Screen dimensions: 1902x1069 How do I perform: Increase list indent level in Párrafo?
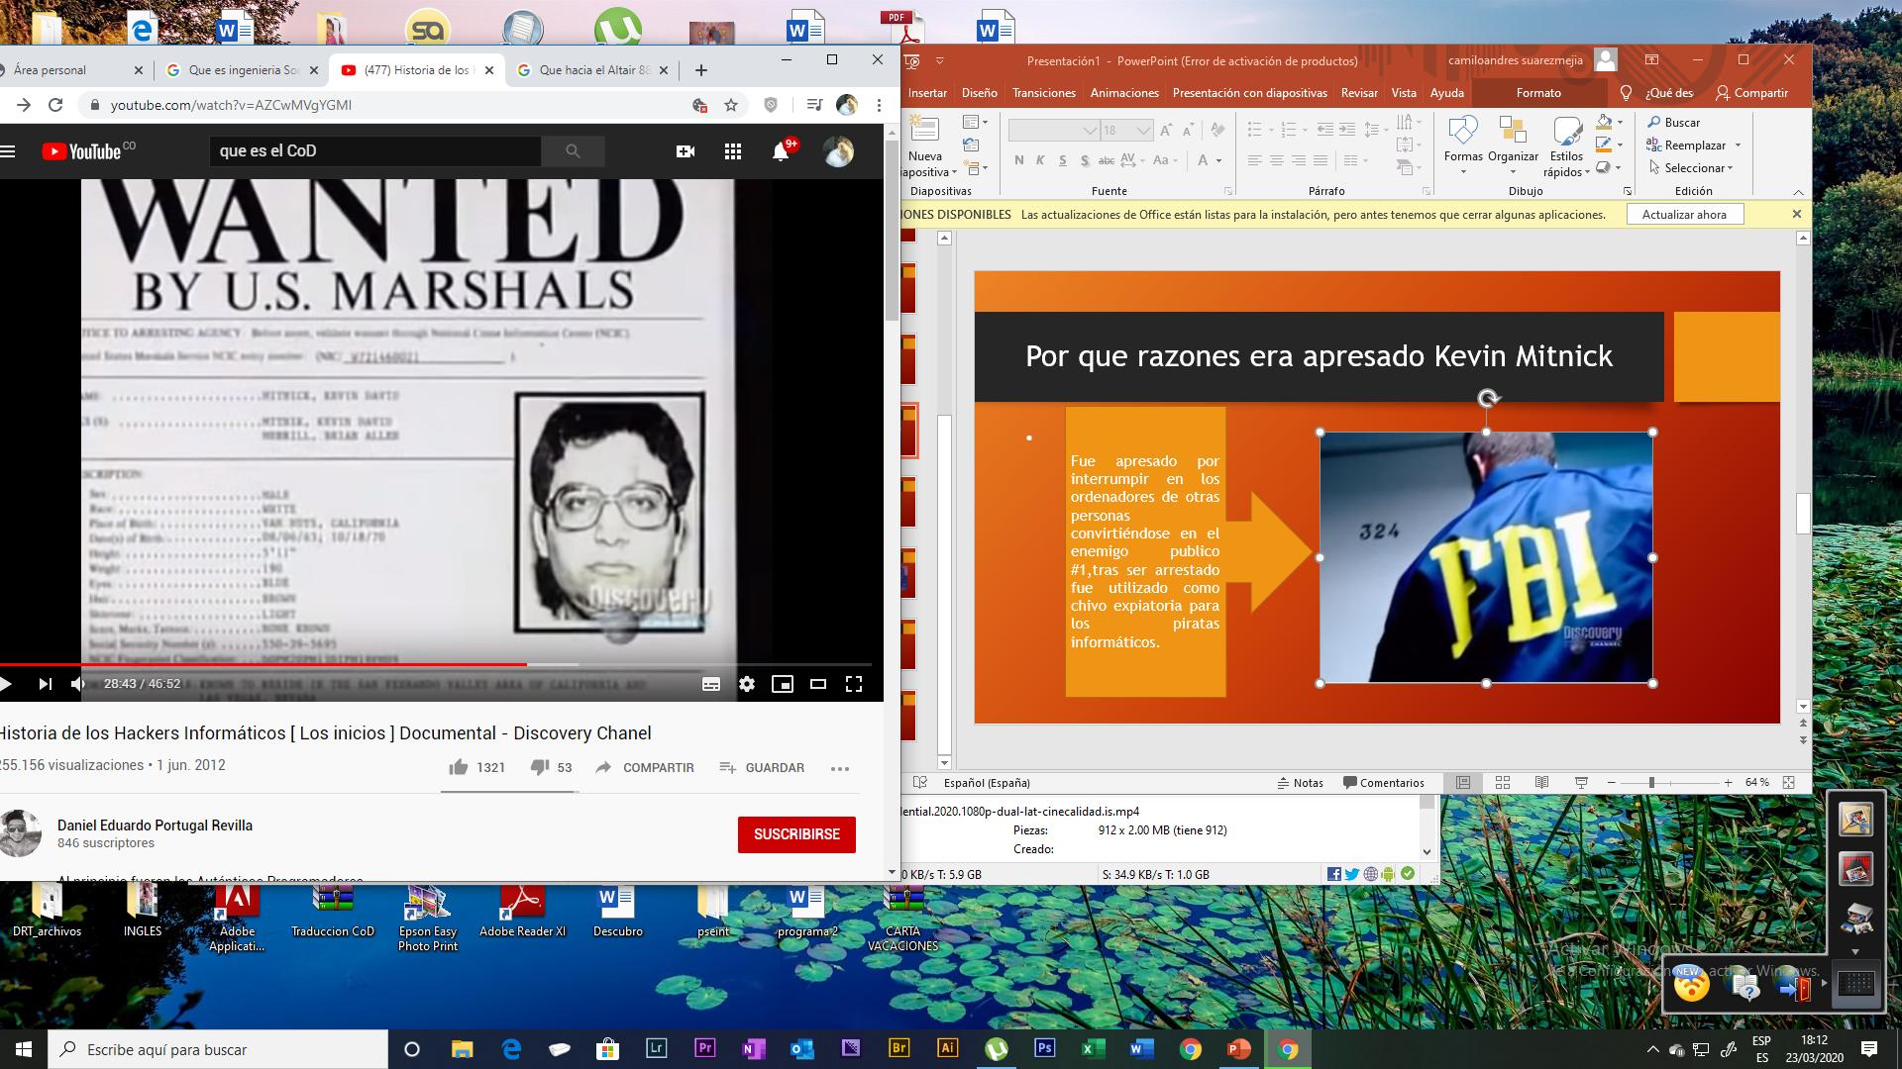1347,130
